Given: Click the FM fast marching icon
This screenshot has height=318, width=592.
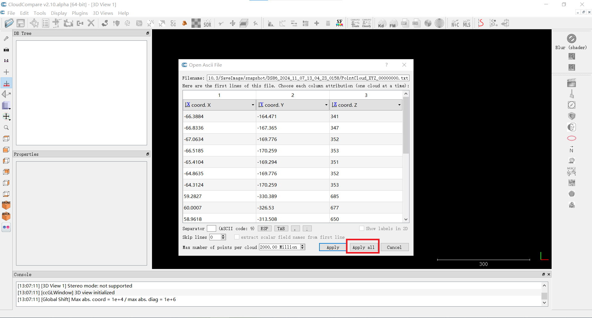Looking at the screenshot, I should (393, 23).
